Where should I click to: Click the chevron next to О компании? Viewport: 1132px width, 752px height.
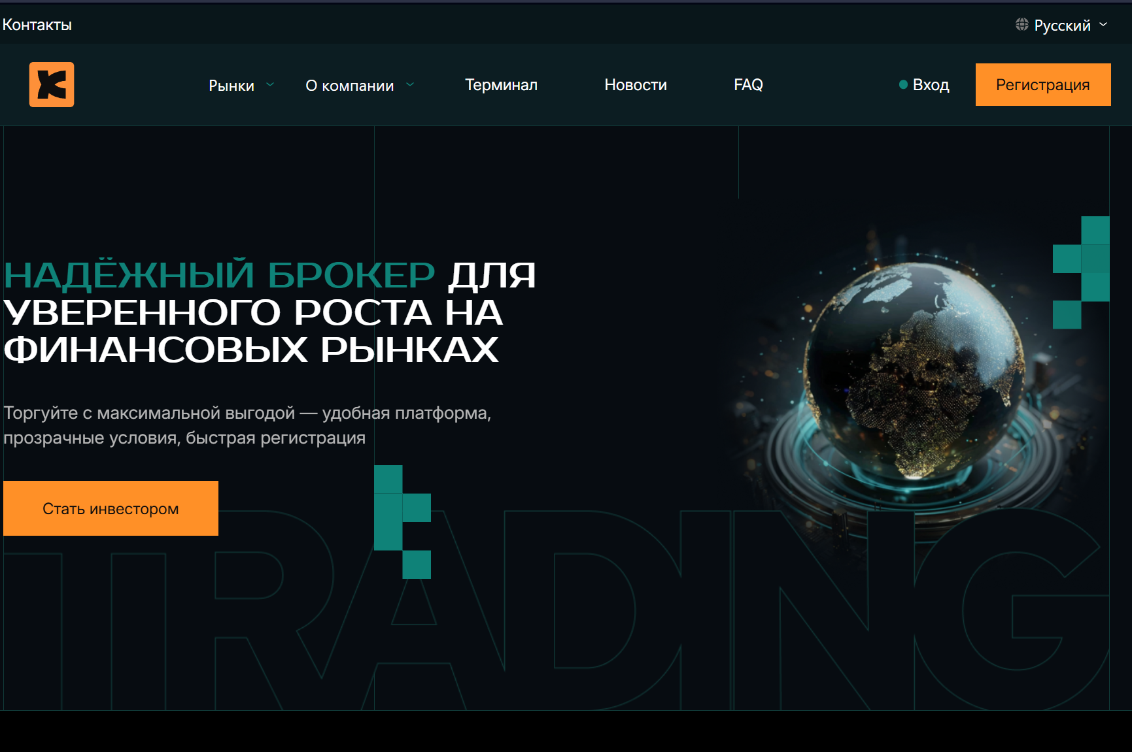[x=410, y=85]
